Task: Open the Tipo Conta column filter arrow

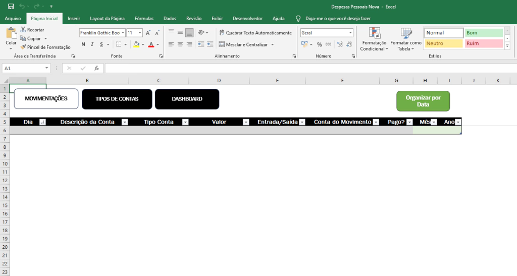Action: 185,122
